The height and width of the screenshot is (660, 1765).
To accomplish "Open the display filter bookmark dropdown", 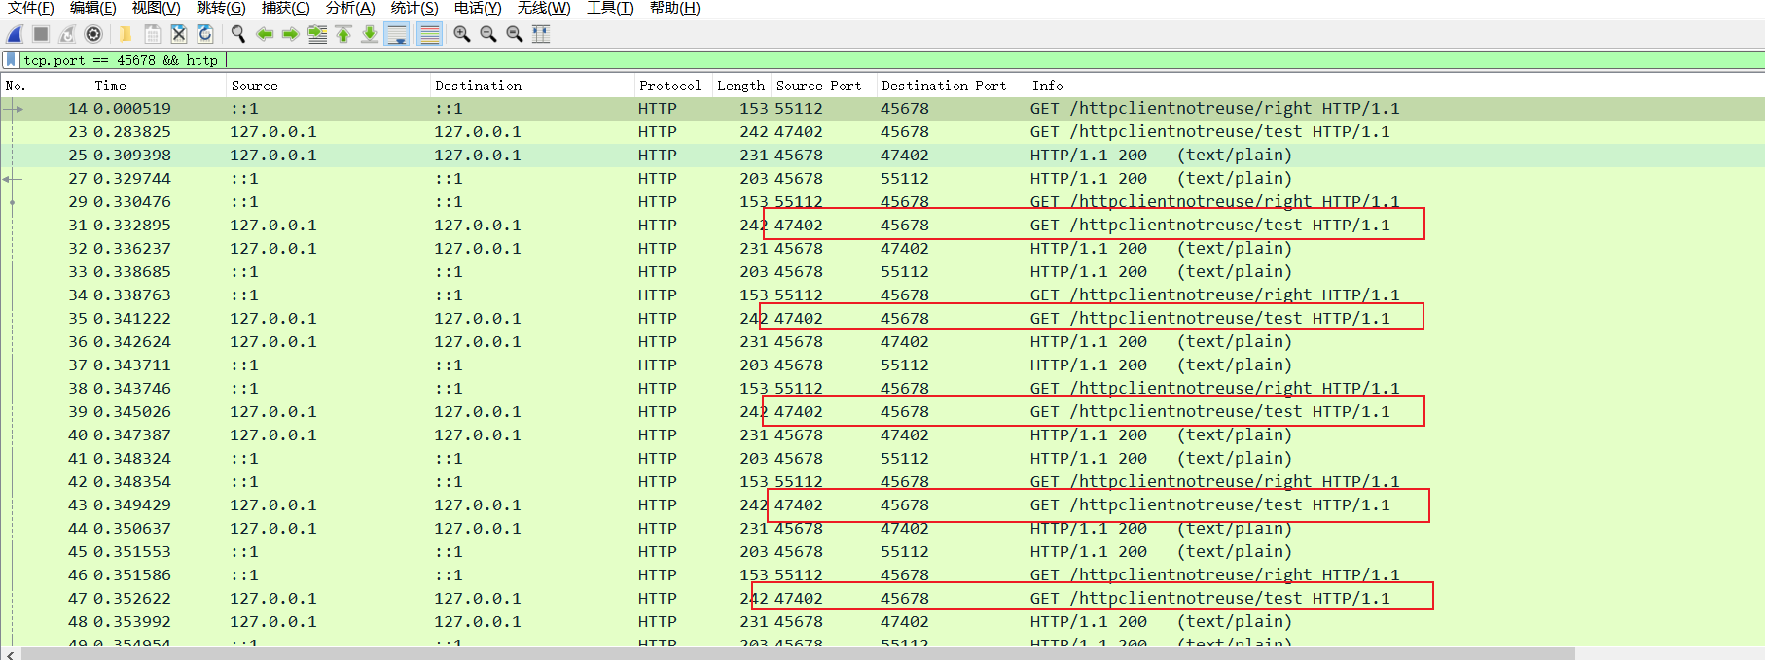I will 11,60.
